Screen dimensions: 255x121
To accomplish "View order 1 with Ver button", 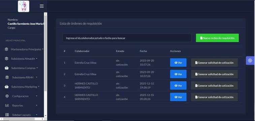I will coord(178,63).
